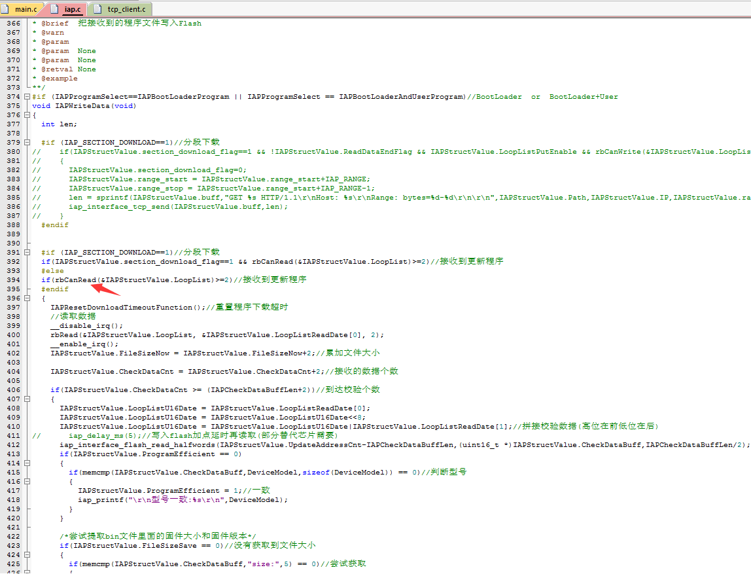The image size is (751, 574).
Task: Collapse the brace block at line 407
Action: [27, 399]
